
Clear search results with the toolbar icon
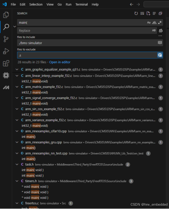click(142, 13)
